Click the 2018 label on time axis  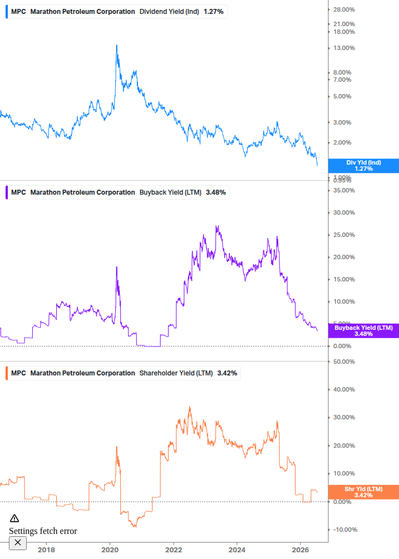[x=46, y=550]
